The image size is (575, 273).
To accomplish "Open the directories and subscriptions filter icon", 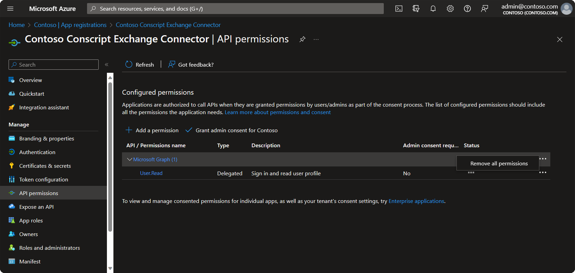I will 416,9.
